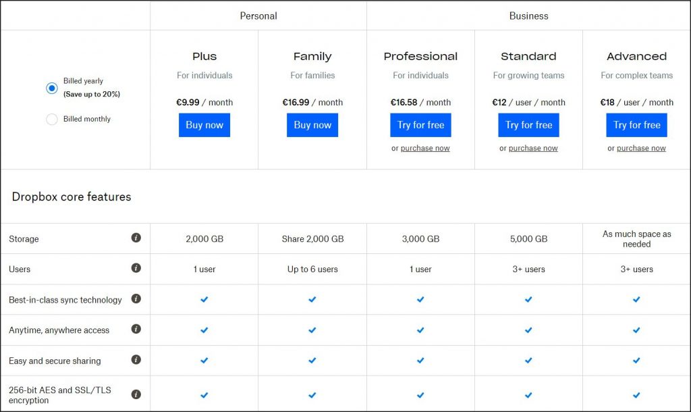
Task: Click the Best-in-class sync technology label
Action: [x=65, y=300]
